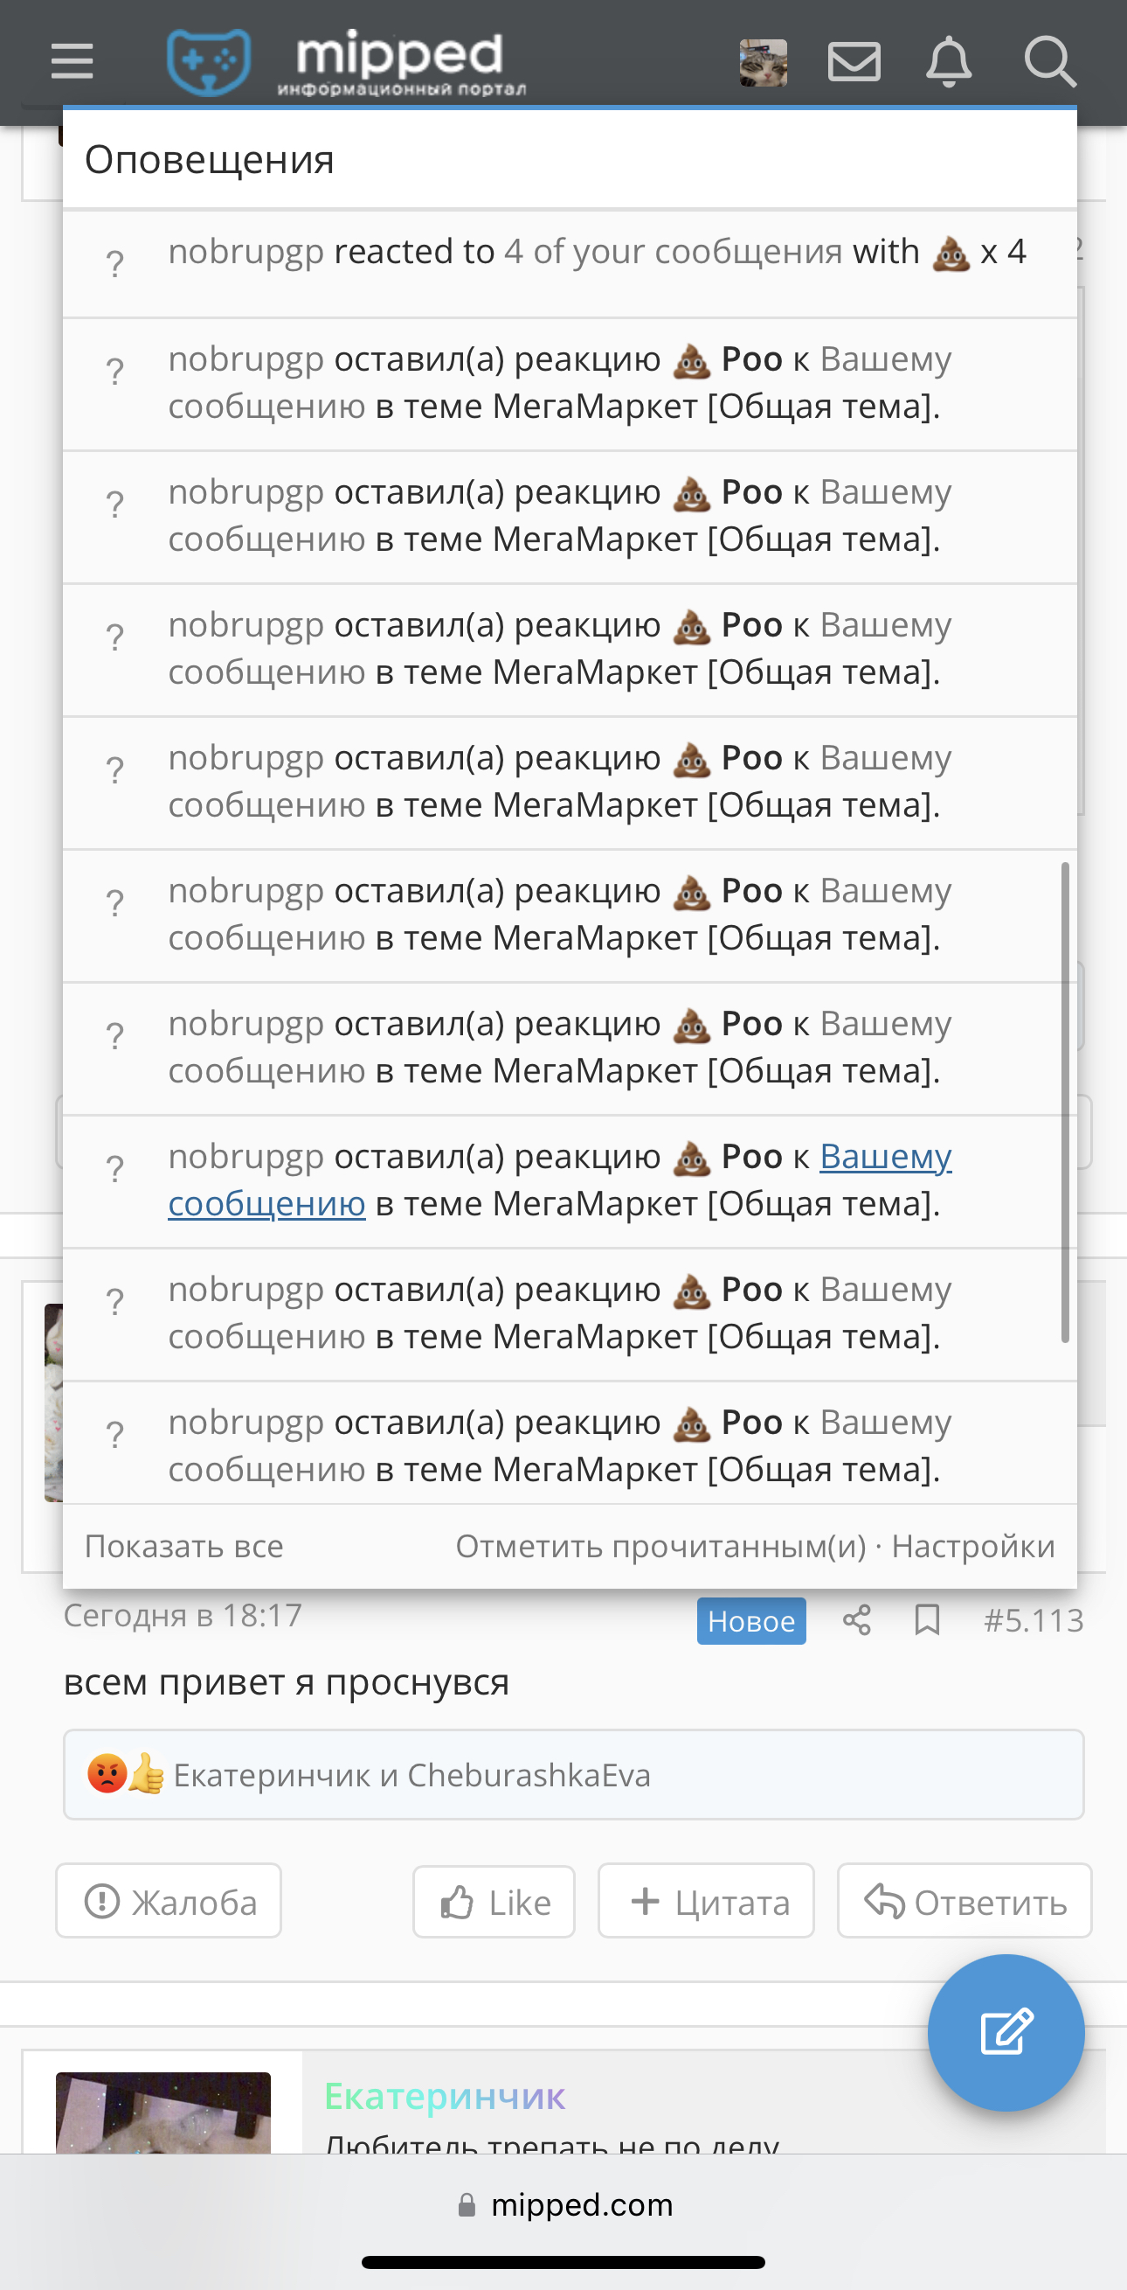Reply using 'Ответить' button

click(965, 1902)
